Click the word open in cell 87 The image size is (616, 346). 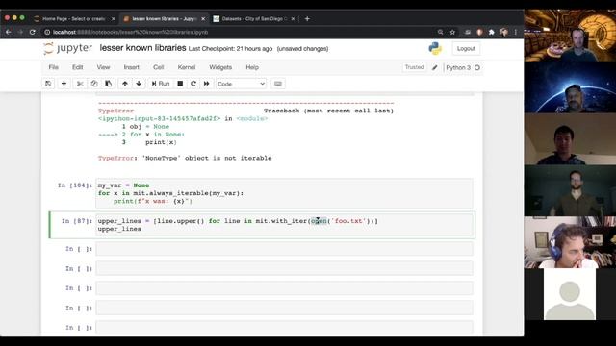pos(319,221)
